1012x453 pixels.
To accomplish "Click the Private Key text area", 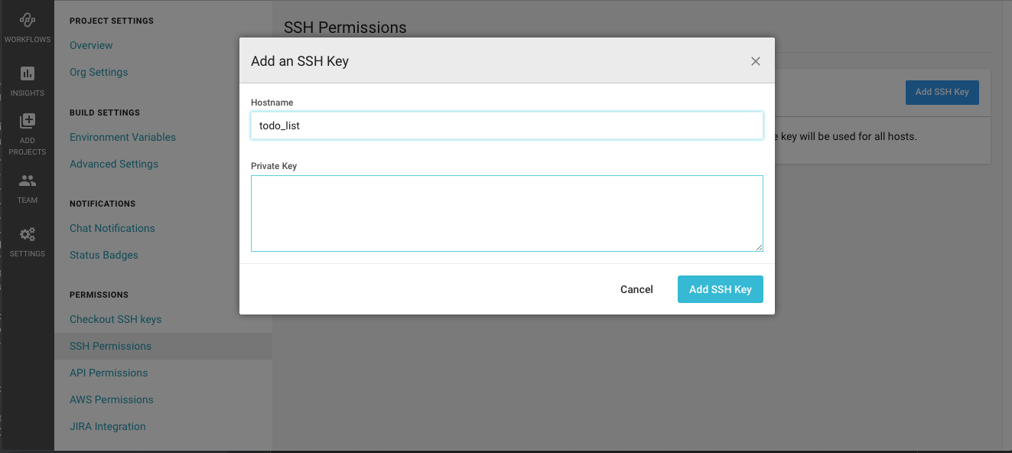I will pos(506,213).
